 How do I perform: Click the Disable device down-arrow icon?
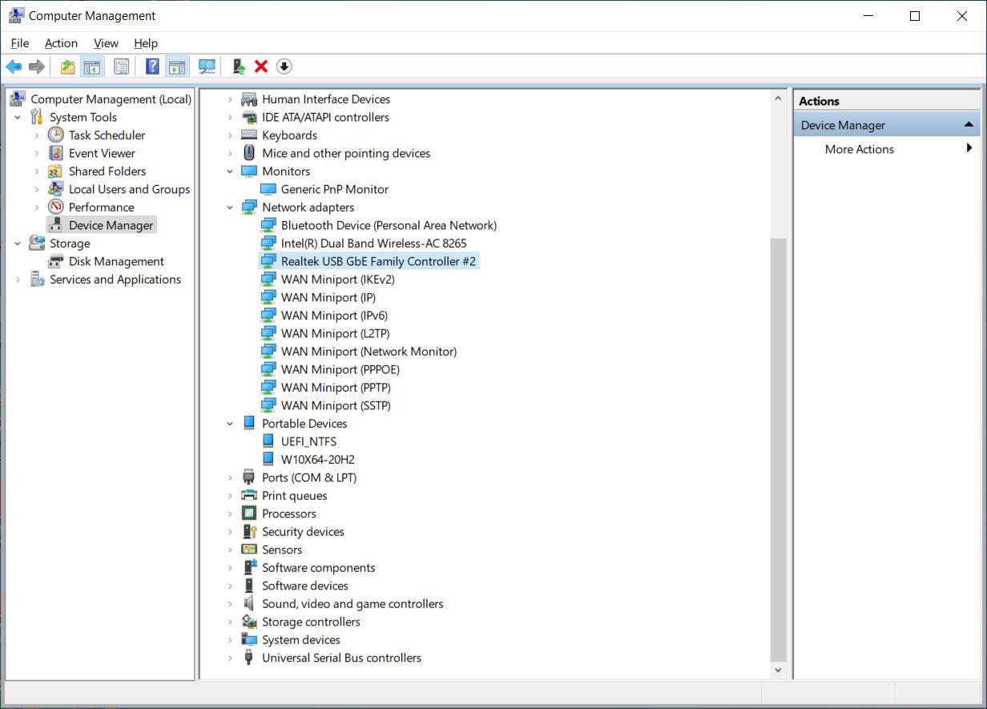284,66
